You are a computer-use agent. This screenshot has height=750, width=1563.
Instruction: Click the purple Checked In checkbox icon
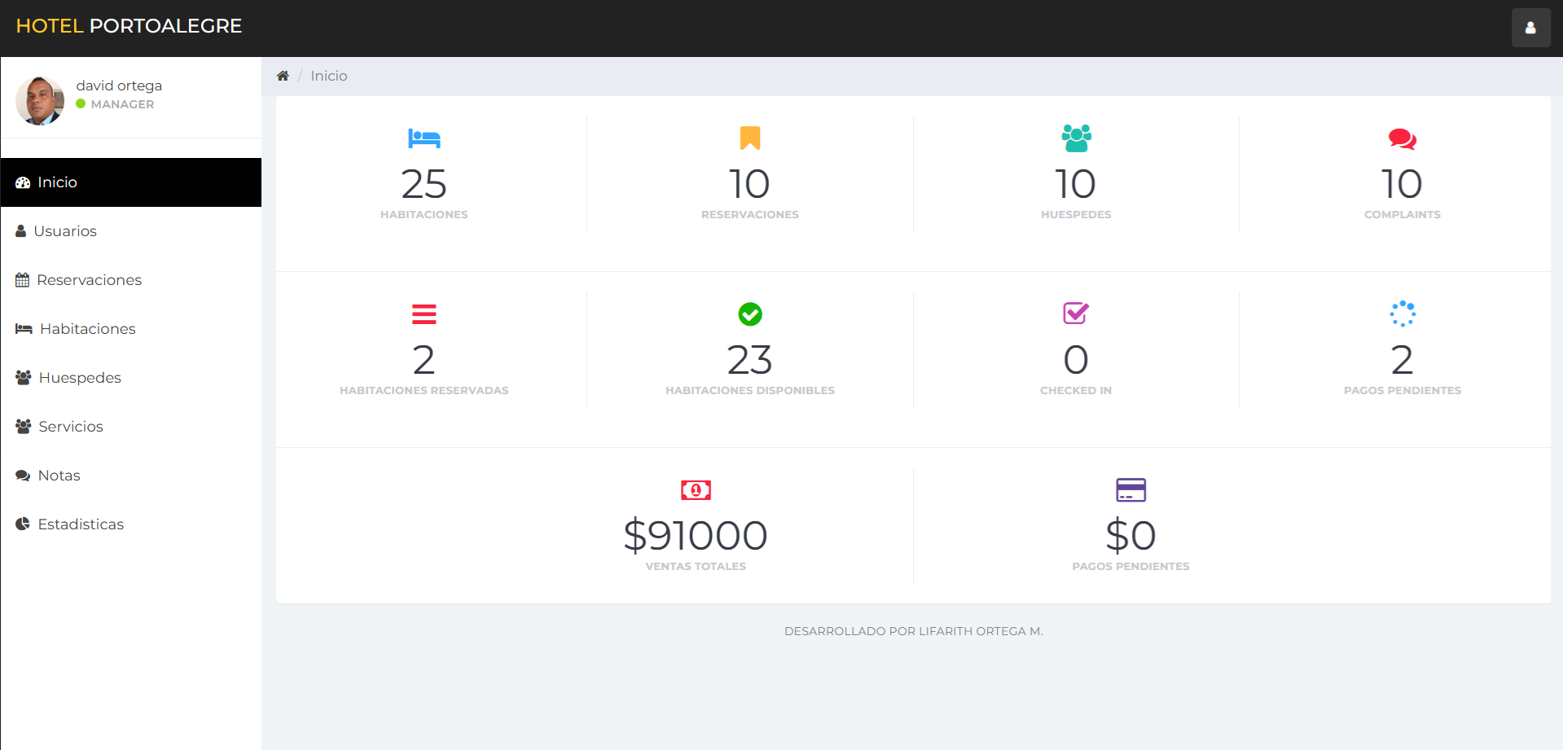pos(1076,314)
